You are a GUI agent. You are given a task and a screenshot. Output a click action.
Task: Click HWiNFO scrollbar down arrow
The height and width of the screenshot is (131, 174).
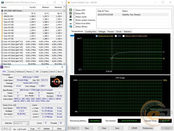[x=64, y=64]
